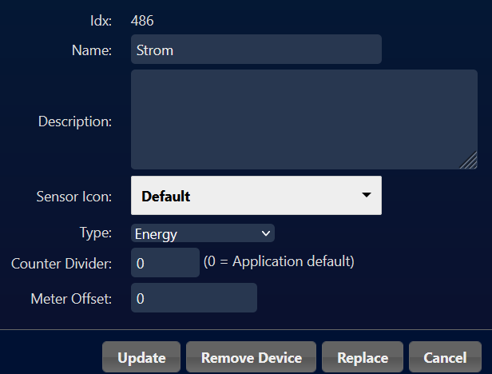Select the Idx value 486
This screenshot has width=492, height=374.
pyautogui.click(x=142, y=21)
